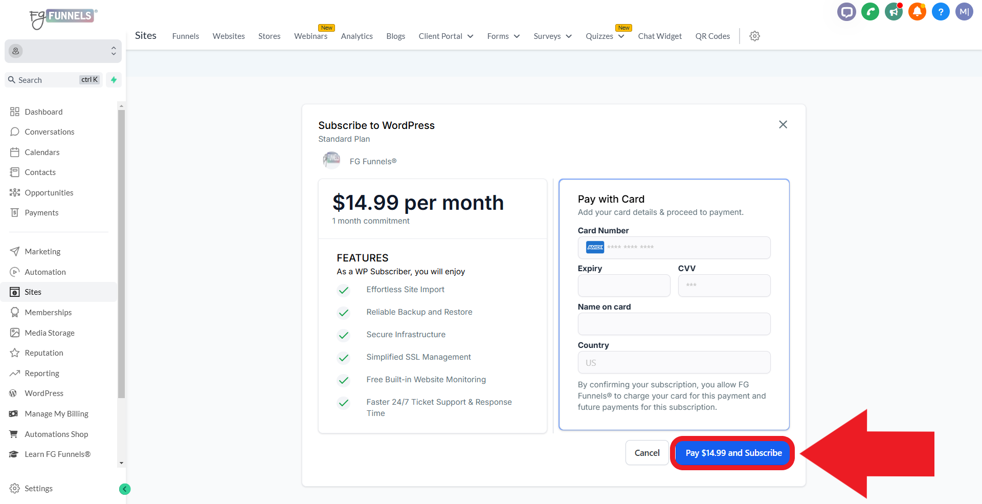This screenshot has height=504, width=982.
Task: Click the FG Funnels logo
Action: pos(63,19)
